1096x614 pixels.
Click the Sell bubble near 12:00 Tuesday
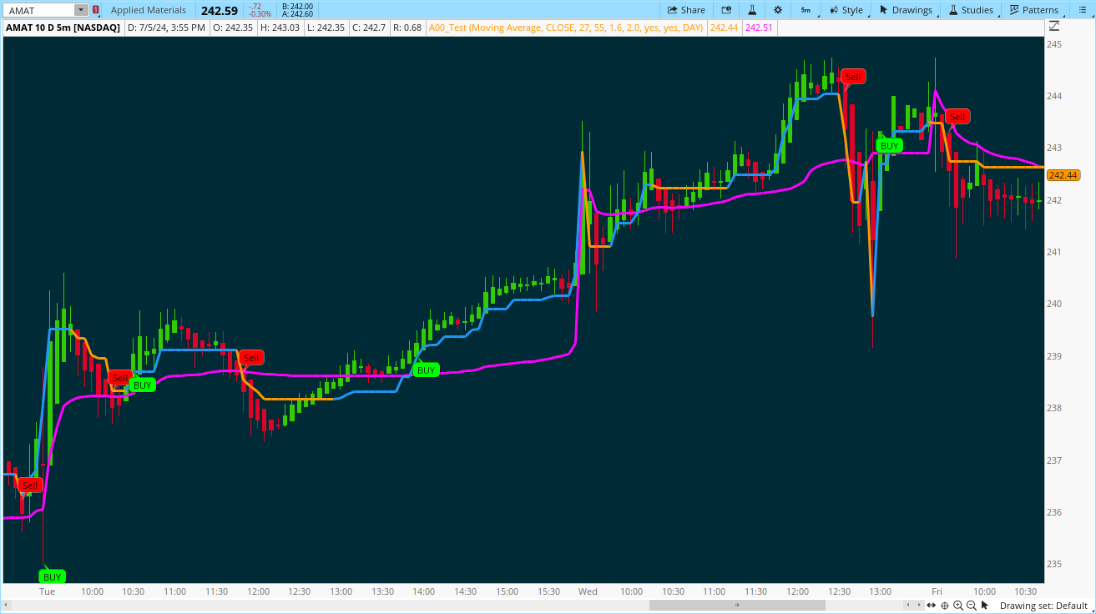(x=251, y=358)
